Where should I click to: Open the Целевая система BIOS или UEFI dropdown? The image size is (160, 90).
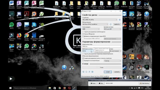coord(112,29)
